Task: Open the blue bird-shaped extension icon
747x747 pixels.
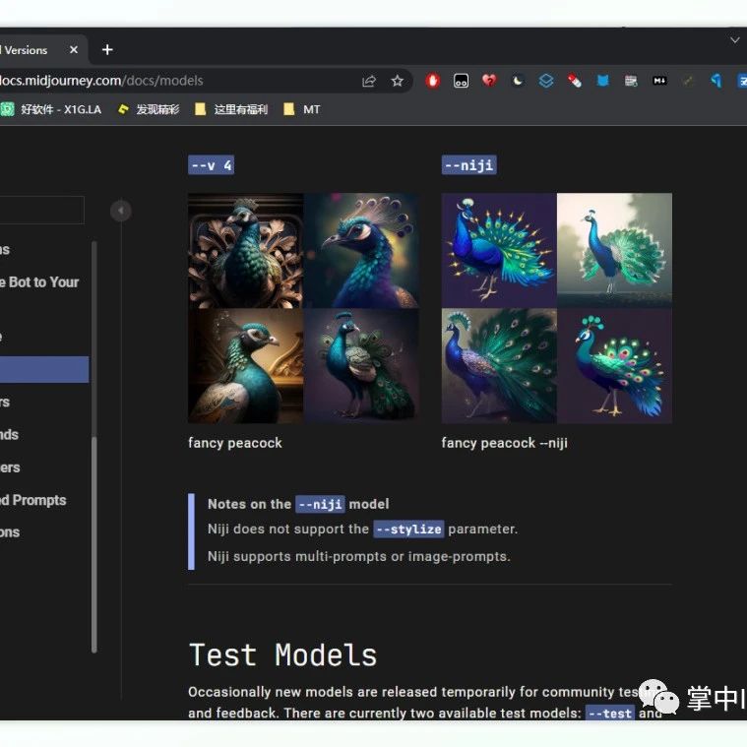Action: click(716, 81)
